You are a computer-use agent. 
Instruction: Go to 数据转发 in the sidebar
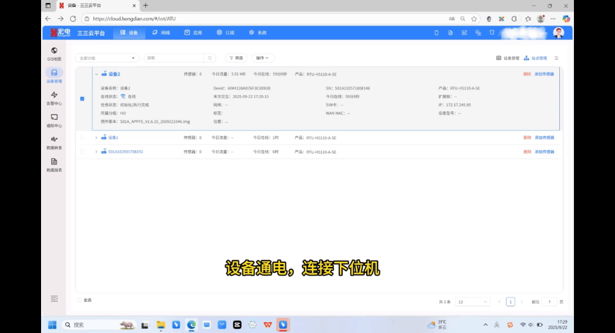(x=54, y=142)
